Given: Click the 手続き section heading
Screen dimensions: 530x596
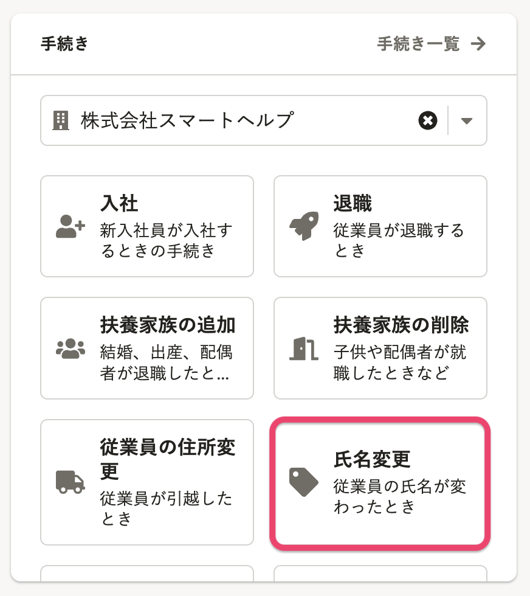Looking at the screenshot, I should [64, 44].
